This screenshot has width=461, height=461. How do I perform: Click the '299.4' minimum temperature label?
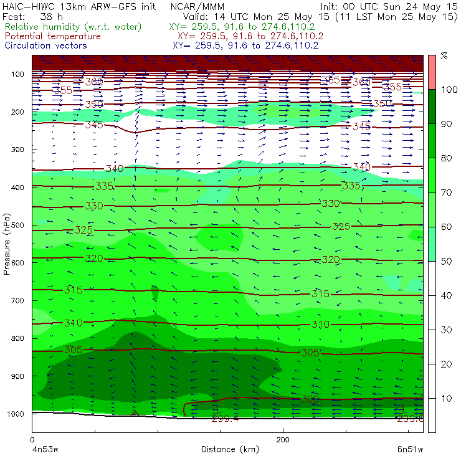pos(225,419)
